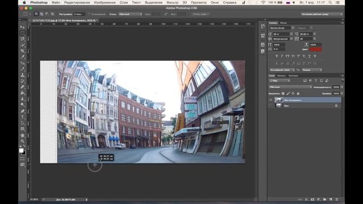Open the font size dropdown
The height and width of the screenshot is (204, 363).
coord(282,34)
